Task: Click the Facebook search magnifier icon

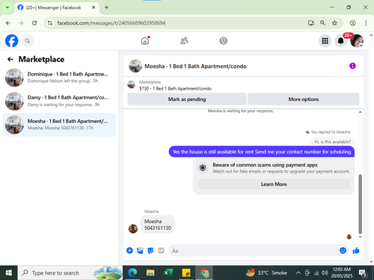Action: click(28, 41)
